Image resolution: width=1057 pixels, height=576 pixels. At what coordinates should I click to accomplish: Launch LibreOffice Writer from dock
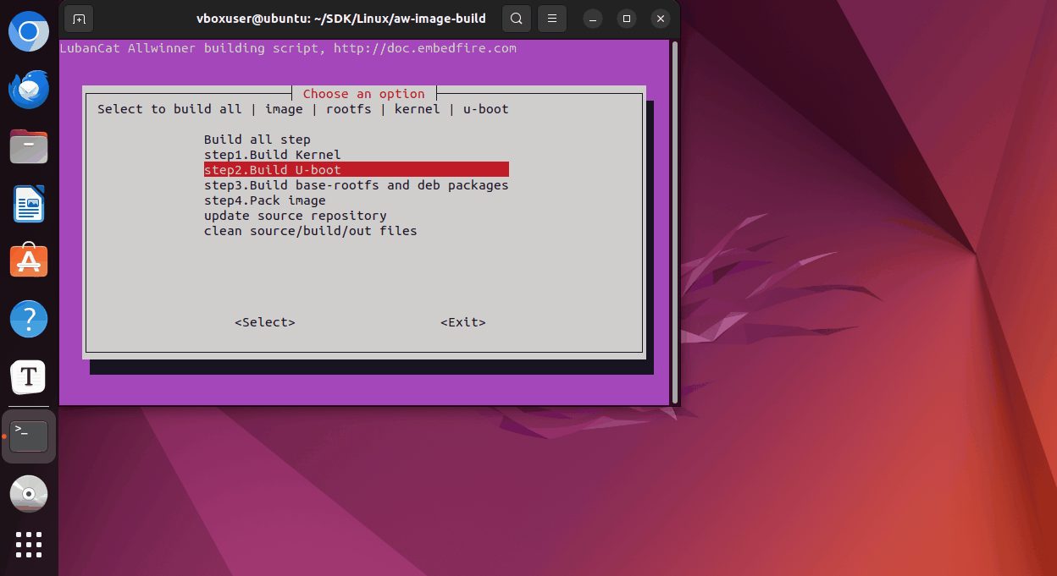coord(29,204)
